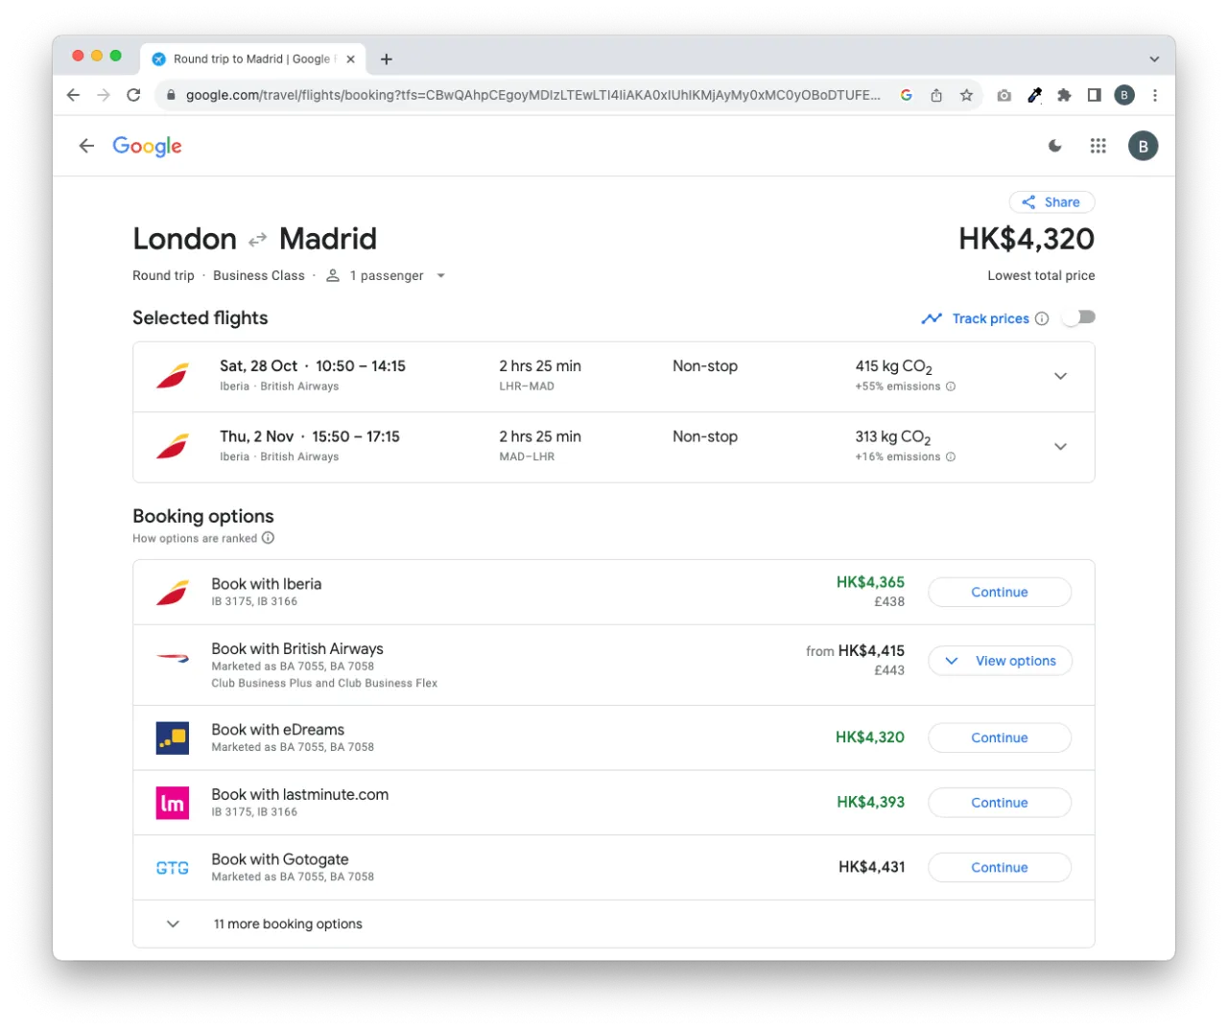Click the Google logo

click(x=147, y=146)
